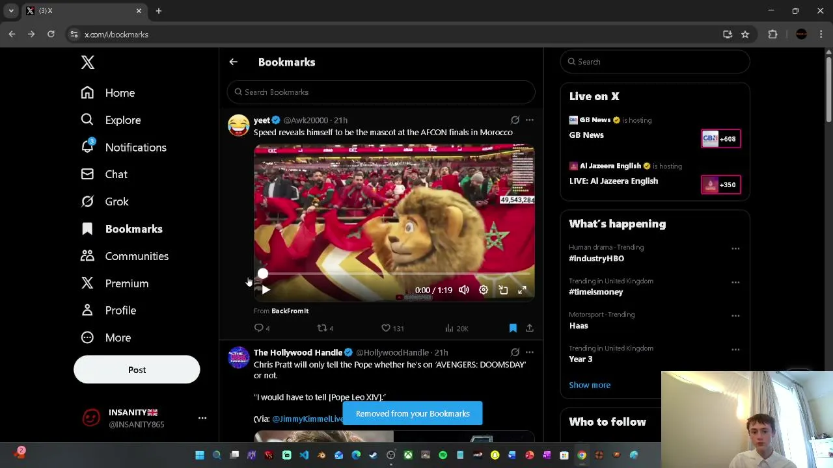Enter video fullscreen mode

523,290
